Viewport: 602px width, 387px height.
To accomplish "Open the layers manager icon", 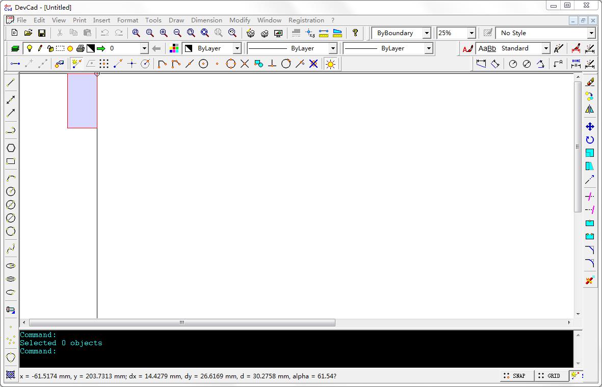I will (x=15, y=48).
